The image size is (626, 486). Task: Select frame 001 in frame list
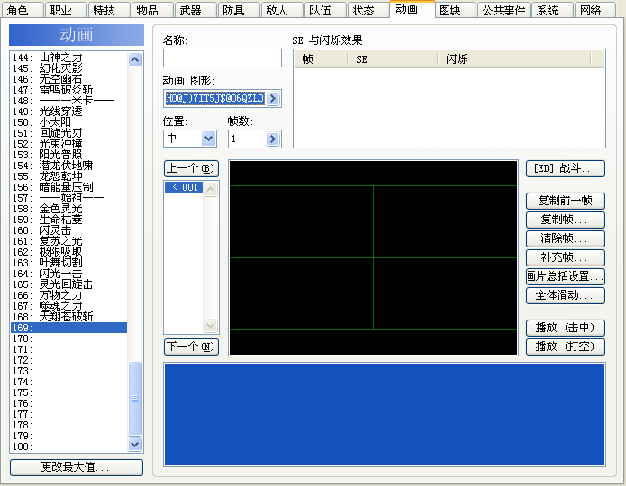(184, 187)
